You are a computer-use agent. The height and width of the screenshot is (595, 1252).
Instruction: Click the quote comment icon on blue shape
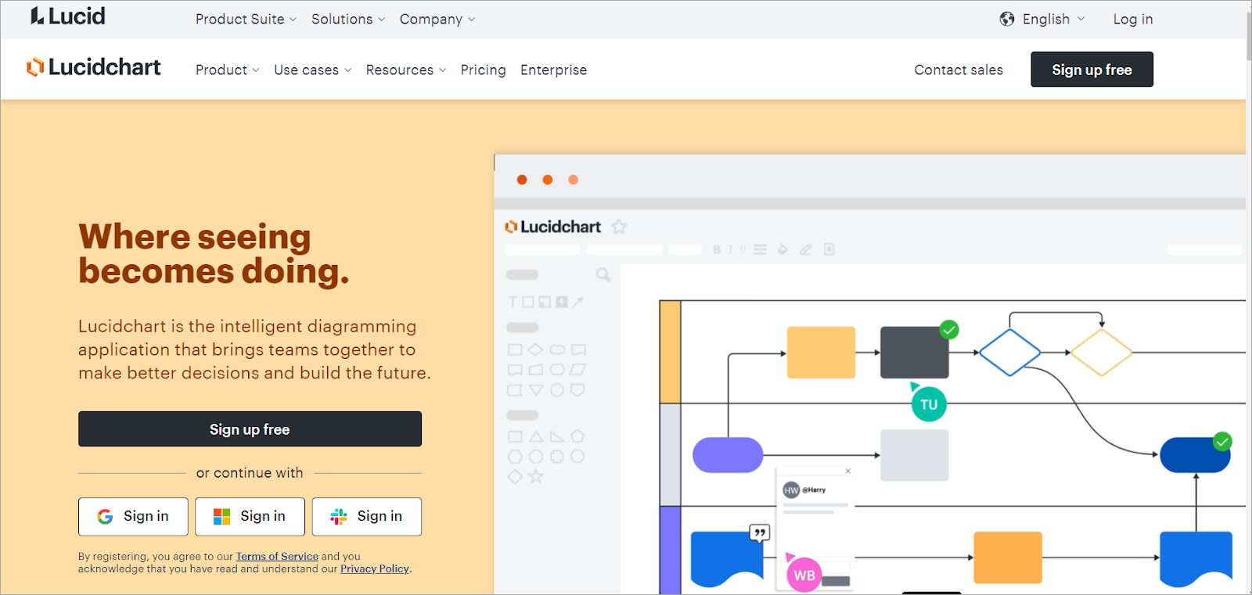pos(760,533)
